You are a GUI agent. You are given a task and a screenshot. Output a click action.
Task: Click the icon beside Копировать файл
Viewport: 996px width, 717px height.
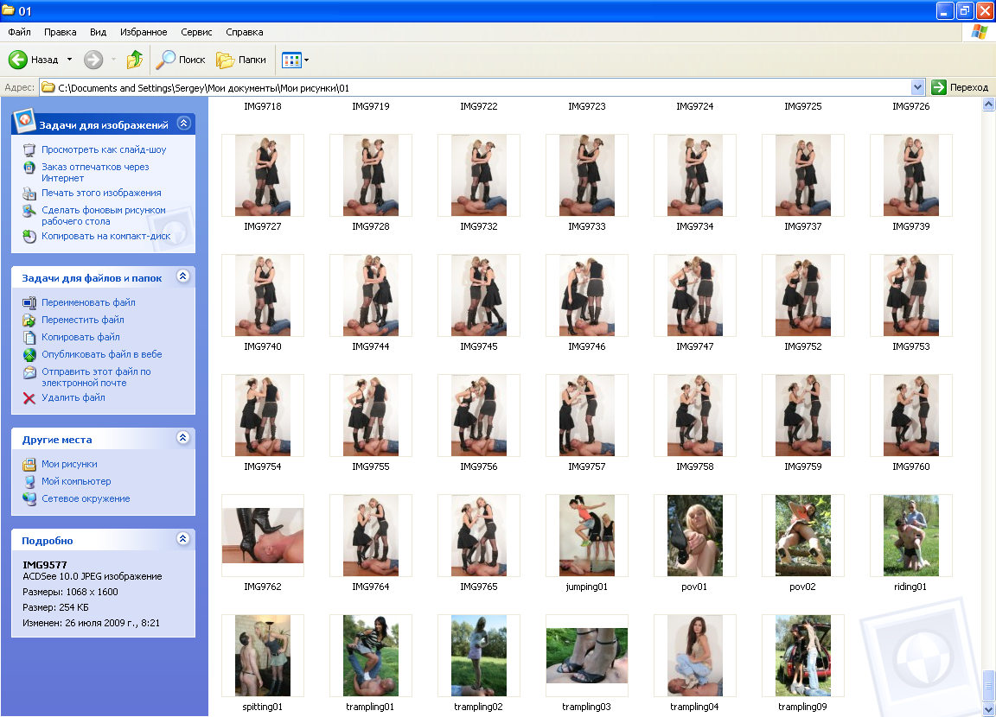[29, 338]
